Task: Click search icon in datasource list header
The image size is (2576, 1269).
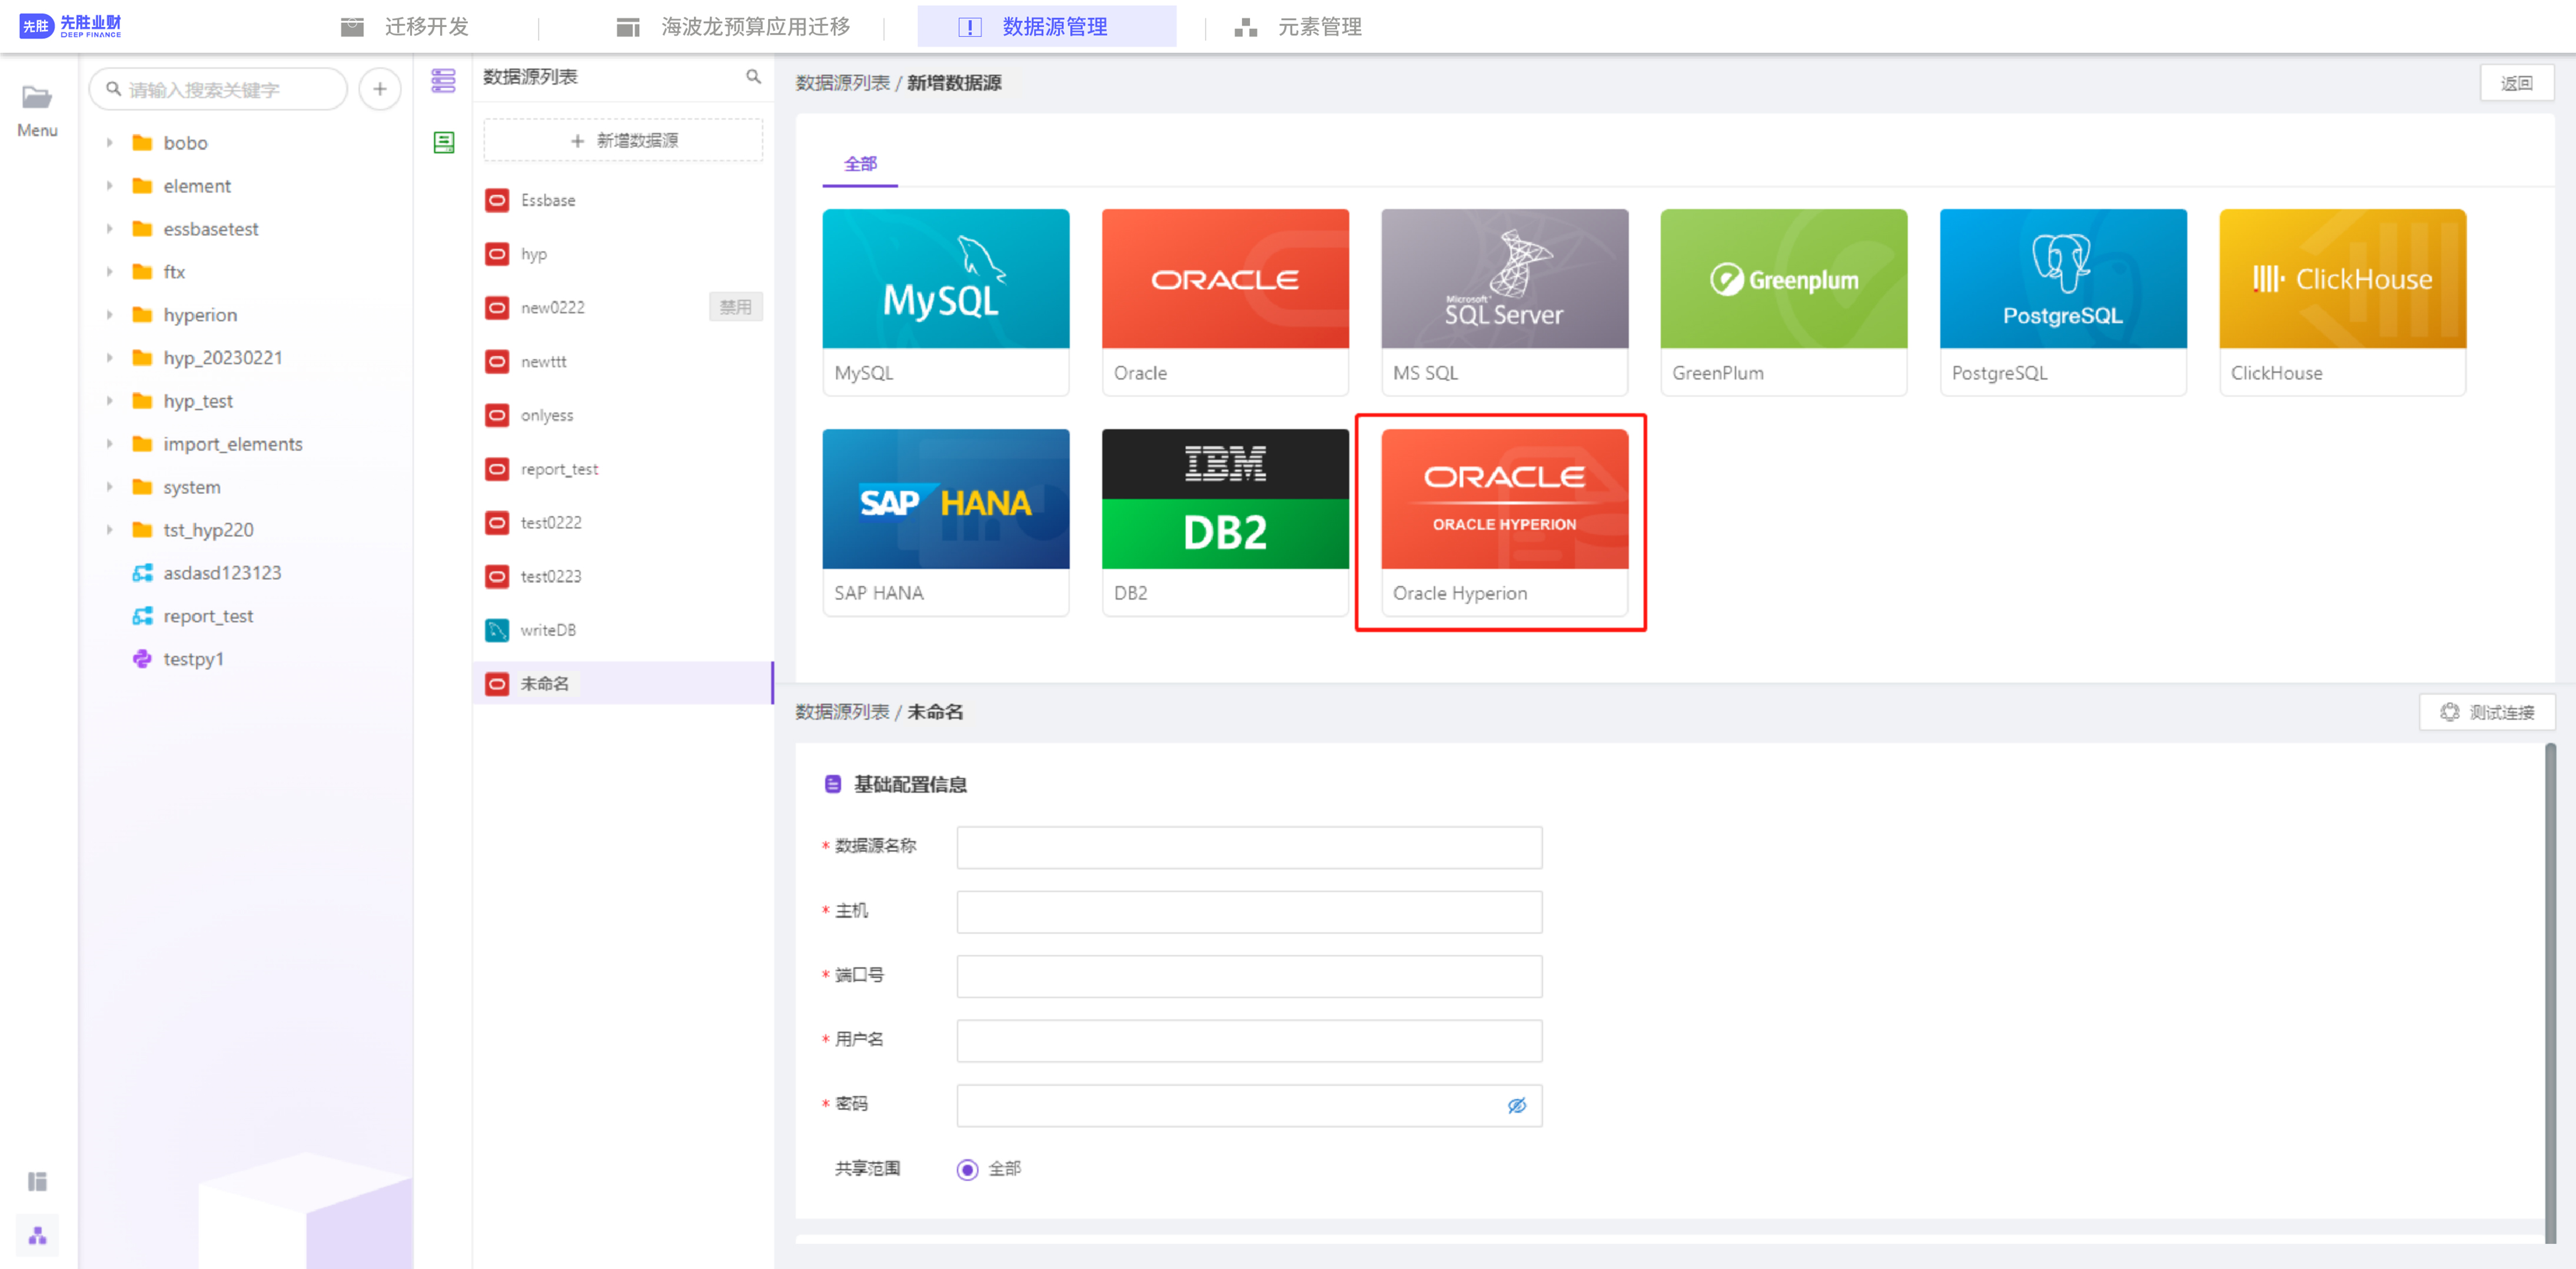Action: tap(753, 77)
